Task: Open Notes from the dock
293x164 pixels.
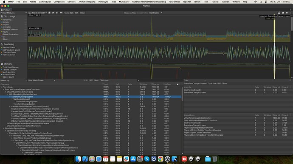Action: [x=119, y=159]
